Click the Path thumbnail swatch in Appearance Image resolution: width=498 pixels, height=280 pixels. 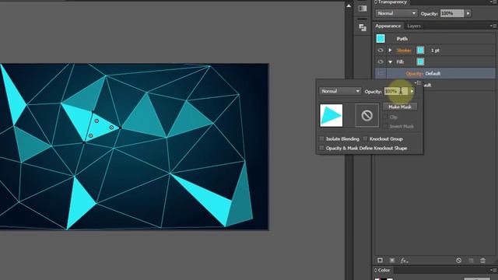(x=381, y=38)
